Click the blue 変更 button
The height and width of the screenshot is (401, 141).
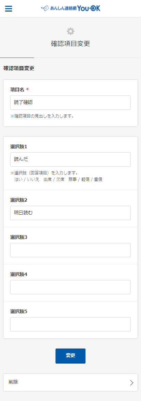[x=70, y=356]
